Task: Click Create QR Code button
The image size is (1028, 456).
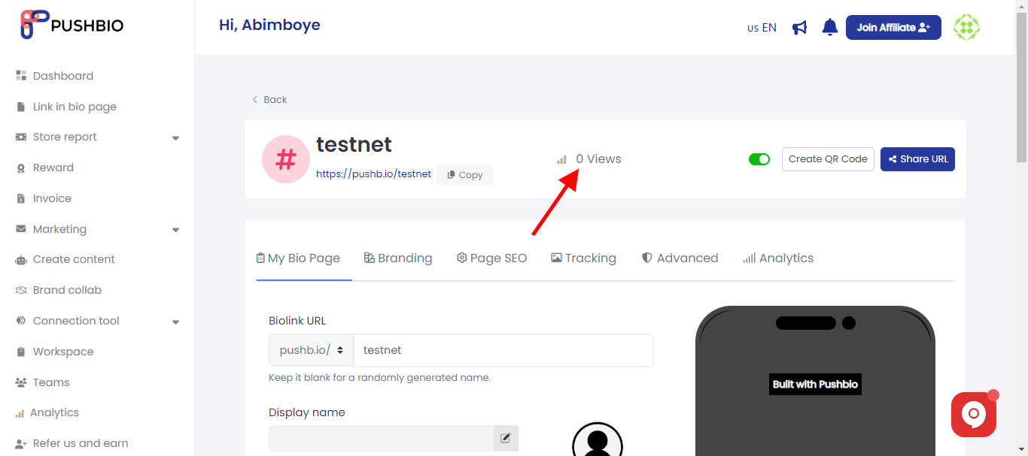Action: pyautogui.click(x=828, y=159)
